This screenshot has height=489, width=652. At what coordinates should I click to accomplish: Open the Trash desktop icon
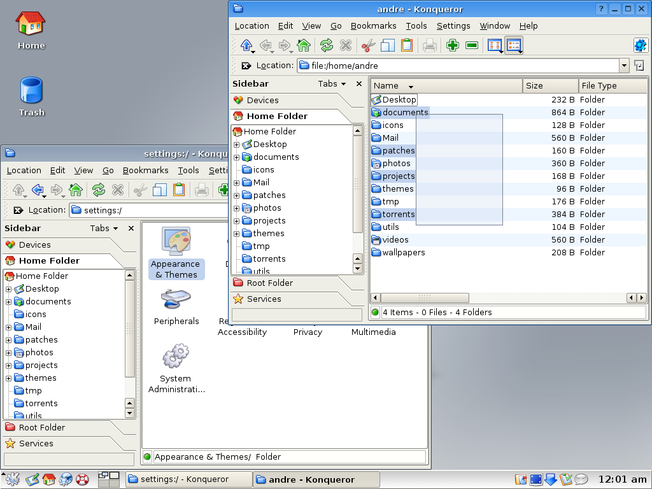31,97
